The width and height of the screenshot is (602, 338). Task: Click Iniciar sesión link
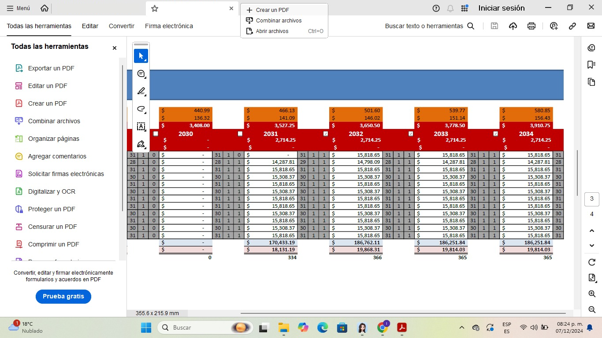click(502, 8)
